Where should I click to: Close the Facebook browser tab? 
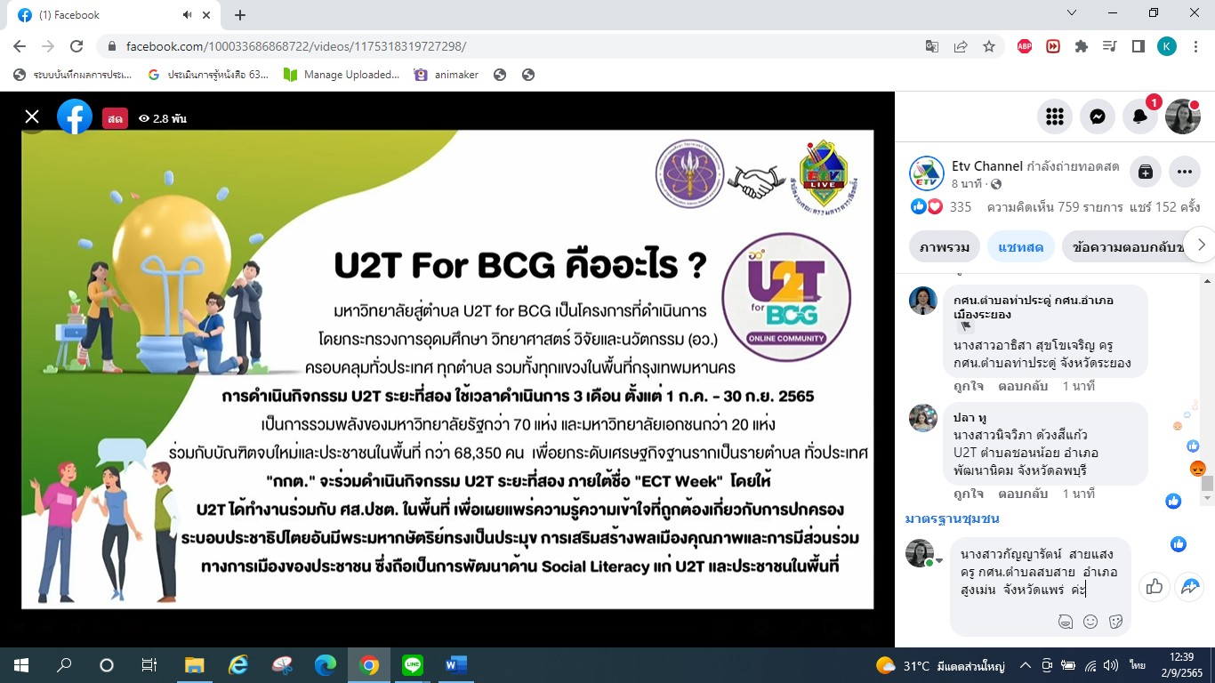[x=208, y=15]
